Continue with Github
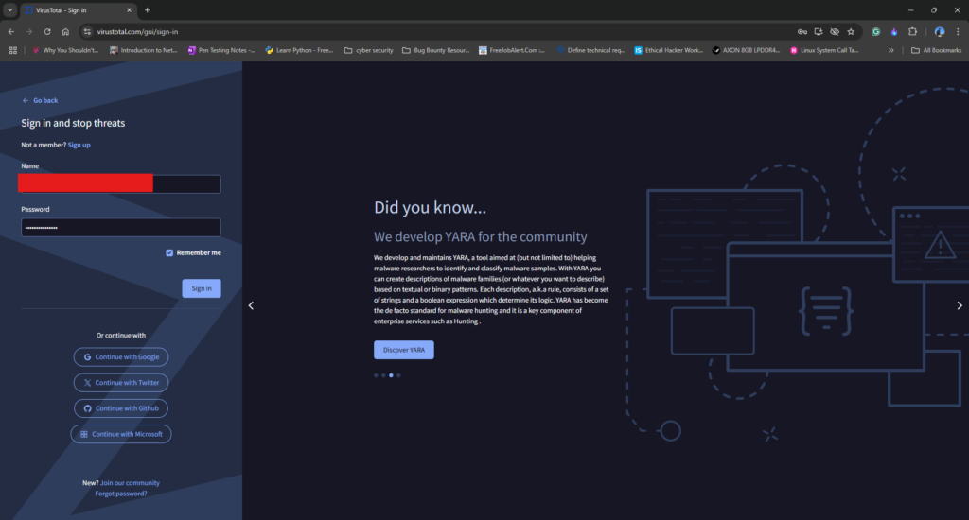This screenshot has height=520, width=969. click(x=121, y=408)
